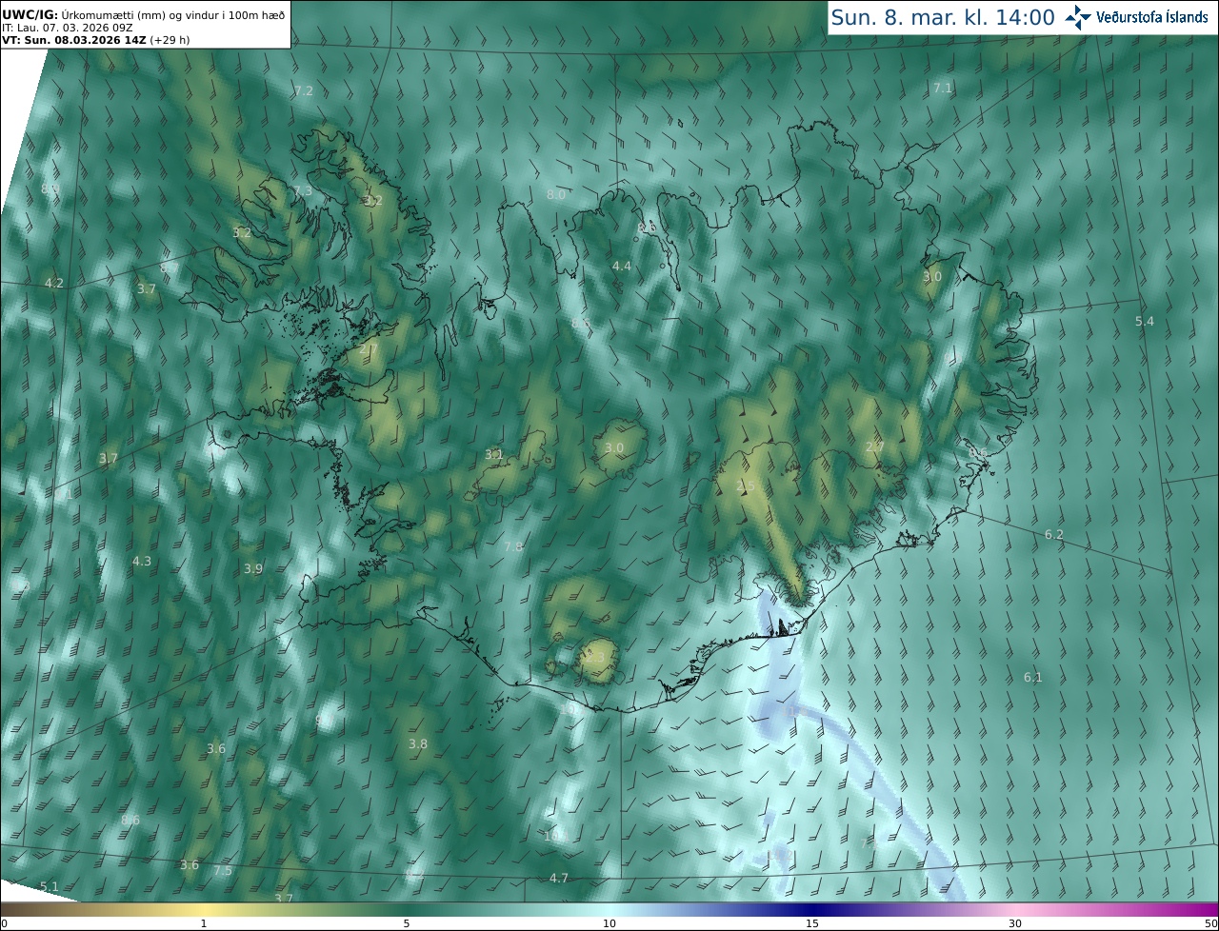Click the 3.8 value south of Iceland
1219x931 pixels.
[418, 743]
